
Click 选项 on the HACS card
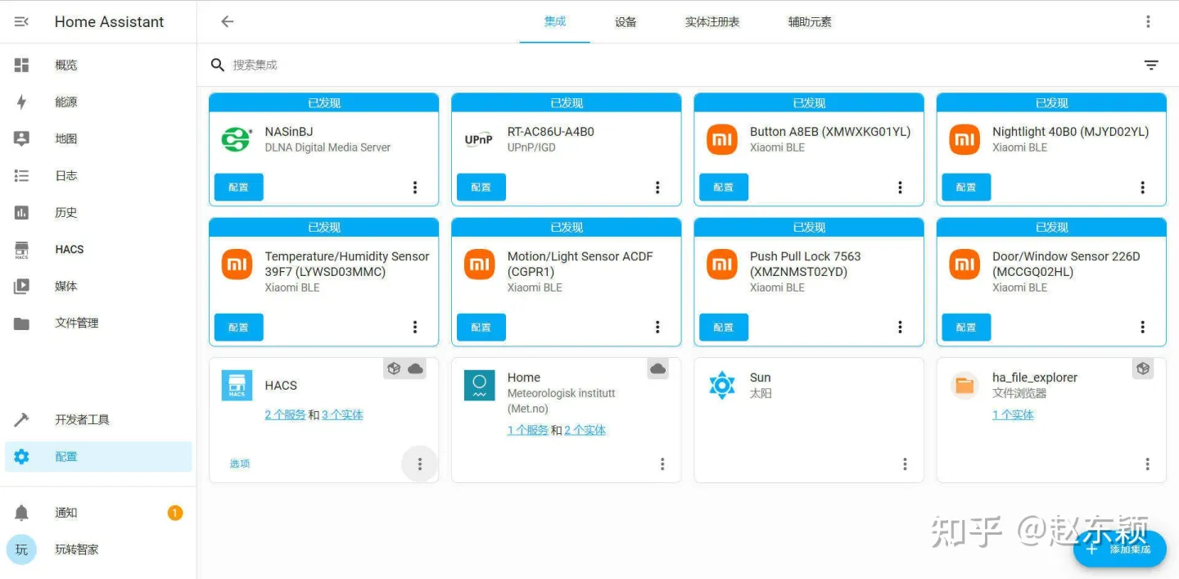point(240,464)
